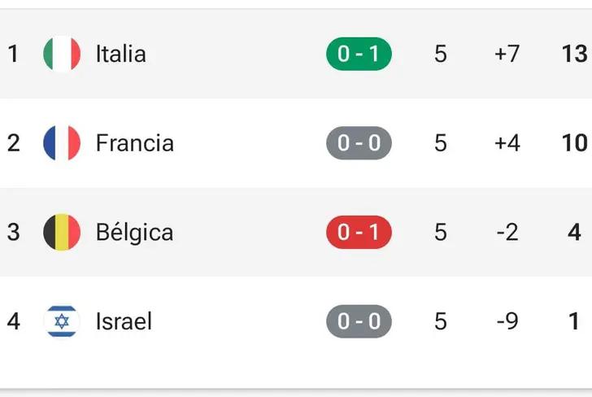Select the Bélgica team name

pos(135,233)
